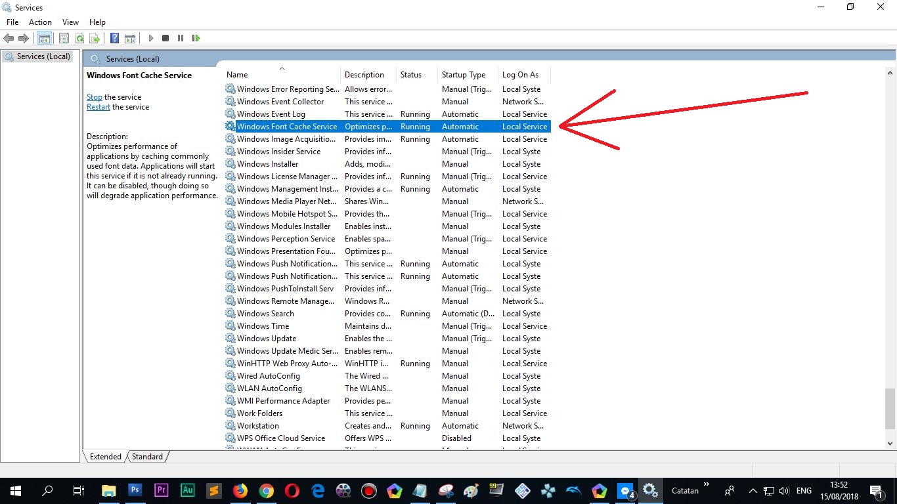This screenshot has width=897, height=504.
Task: Click the gear icon beside Work Folders
Action: click(230, 413)
